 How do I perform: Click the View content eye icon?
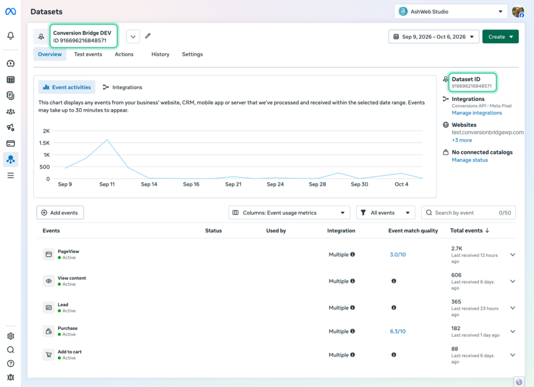[48, 281]
